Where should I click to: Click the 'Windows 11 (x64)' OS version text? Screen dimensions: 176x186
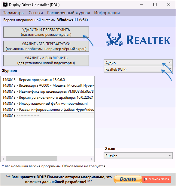pos(73,20)
